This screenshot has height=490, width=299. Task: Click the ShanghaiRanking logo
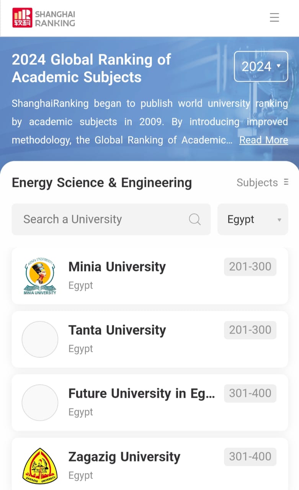point(44,18)
